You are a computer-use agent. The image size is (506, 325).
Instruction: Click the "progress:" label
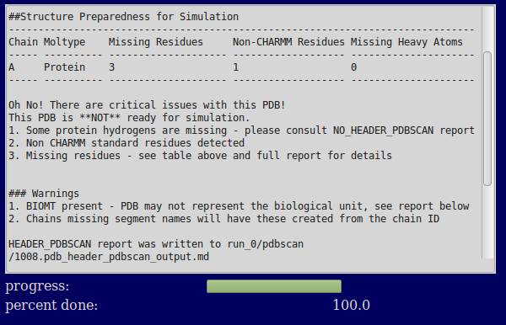coord(37,286)
